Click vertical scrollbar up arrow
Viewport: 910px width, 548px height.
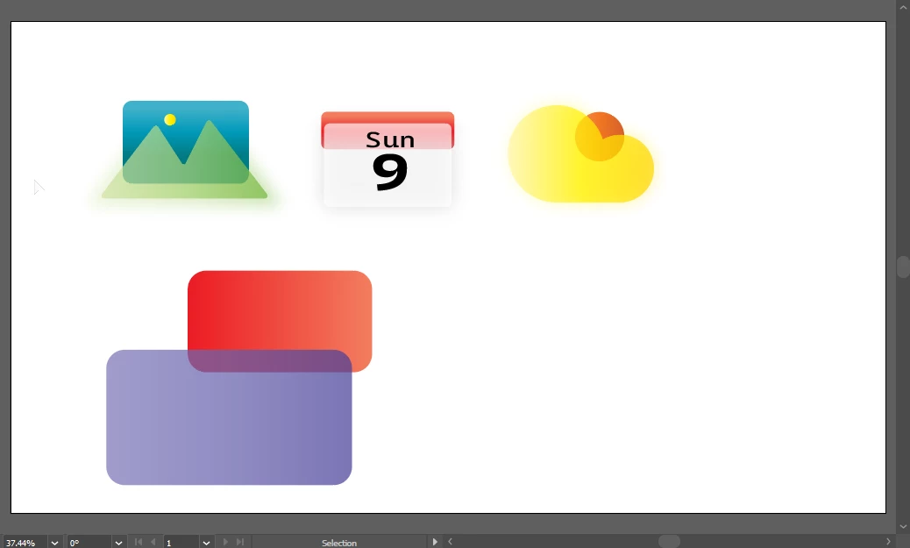pos(903,7)
